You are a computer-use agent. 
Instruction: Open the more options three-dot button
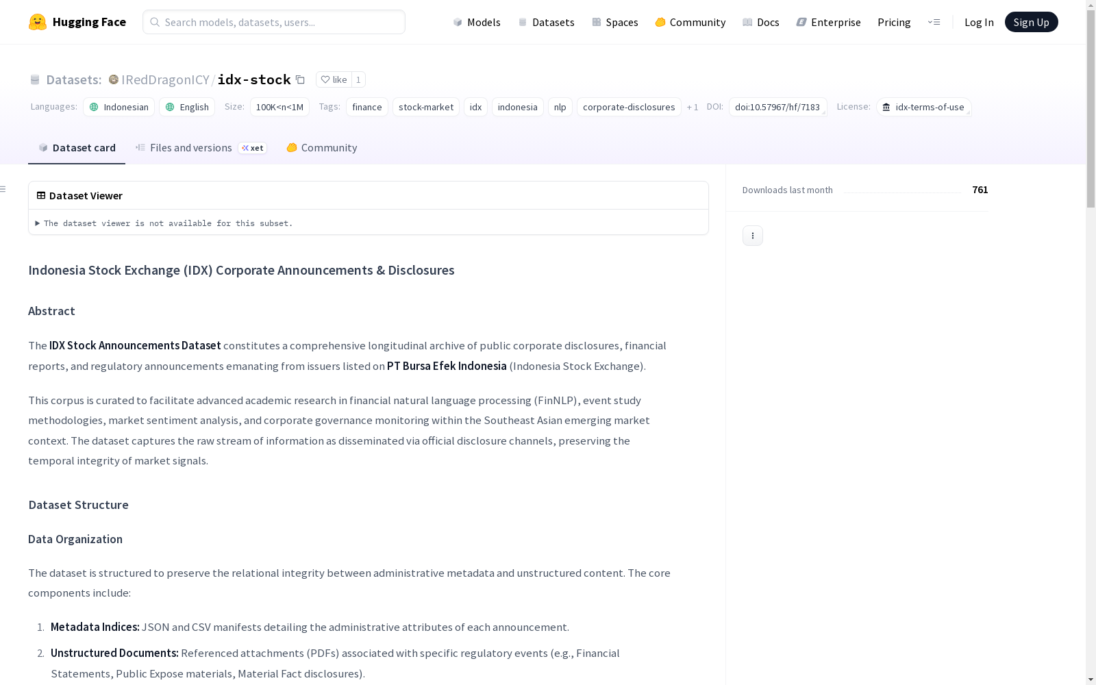point(753,236)
